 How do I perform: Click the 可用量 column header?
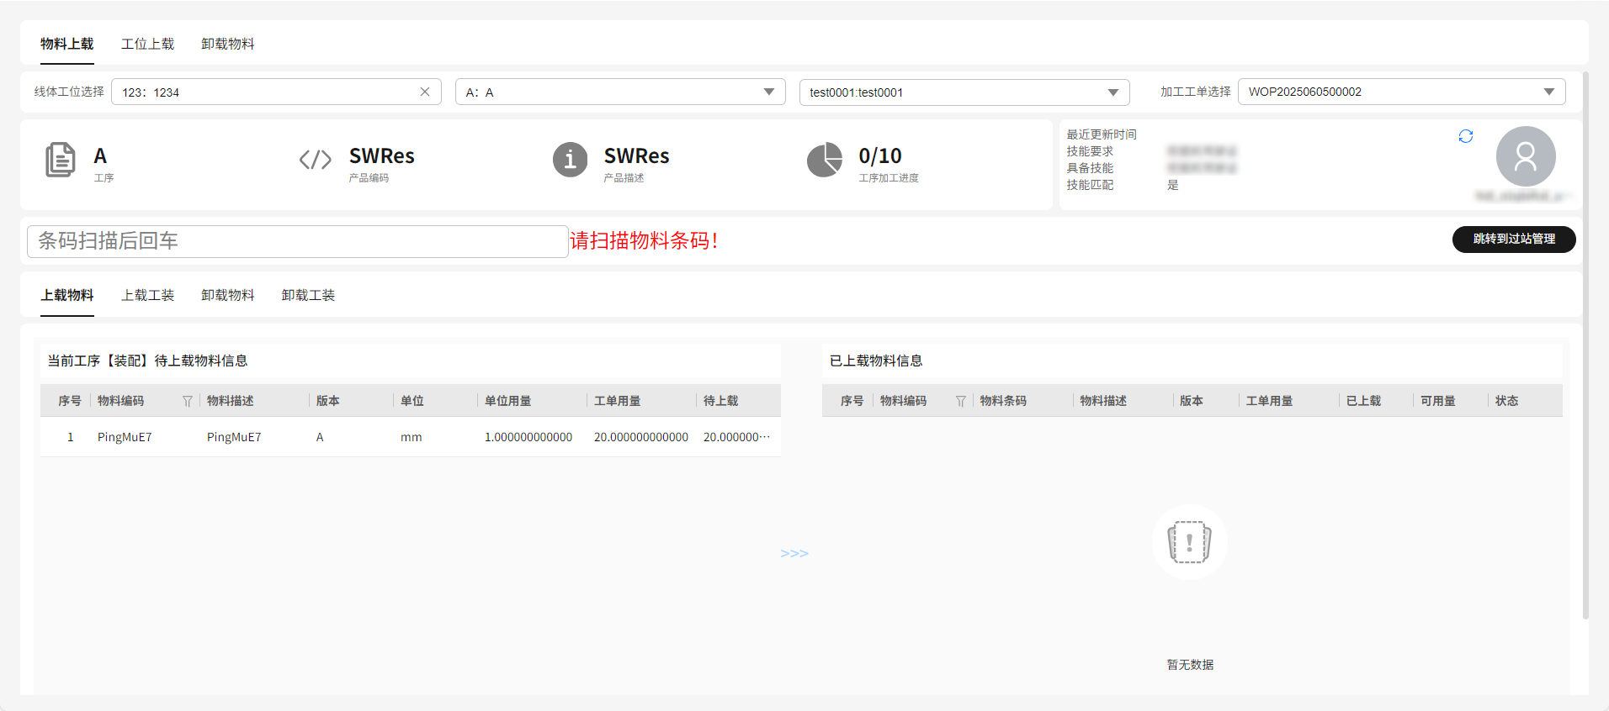[1438, 401]
